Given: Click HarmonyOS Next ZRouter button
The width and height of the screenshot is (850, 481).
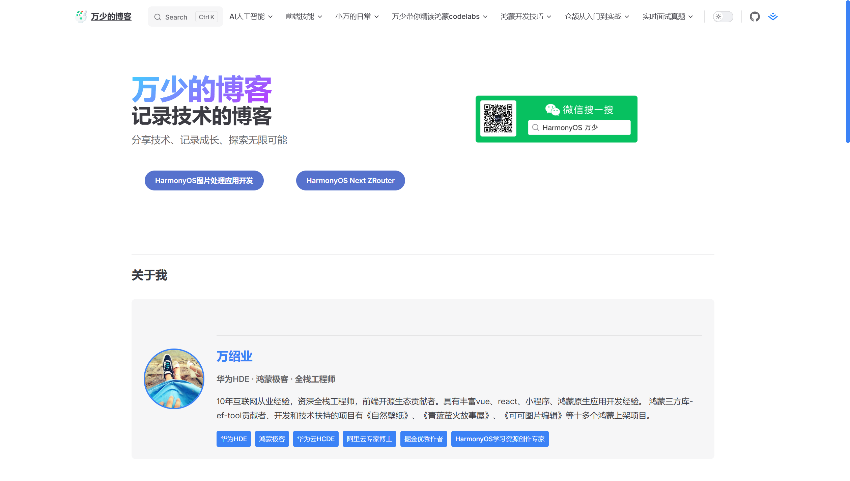Looking at the screenshot, I should tap(350, 181).
